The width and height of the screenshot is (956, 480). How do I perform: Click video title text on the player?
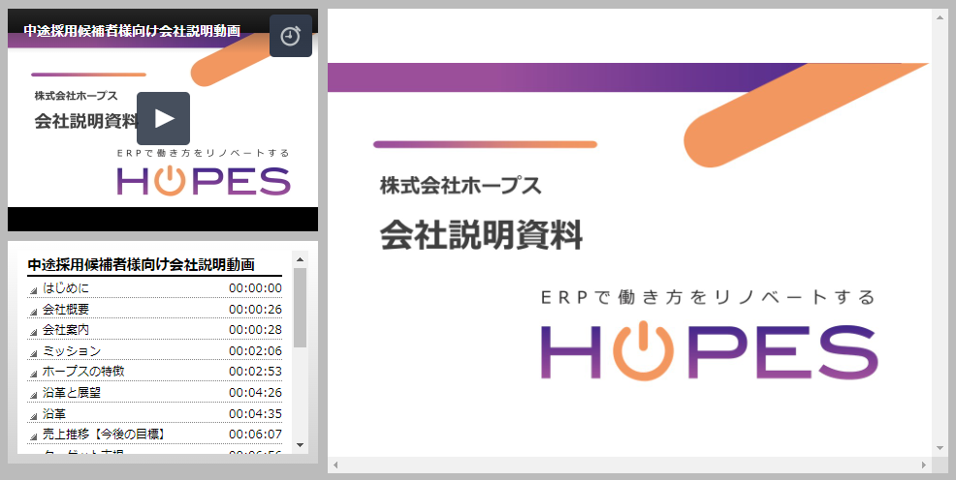132,30
